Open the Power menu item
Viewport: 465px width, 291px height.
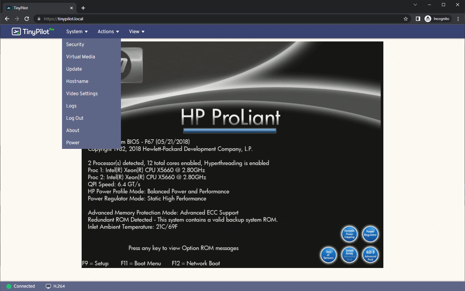[x=91, y=143]
